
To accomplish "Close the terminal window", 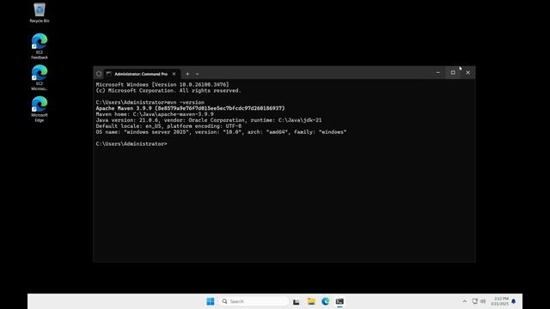I will pos(467,72).
